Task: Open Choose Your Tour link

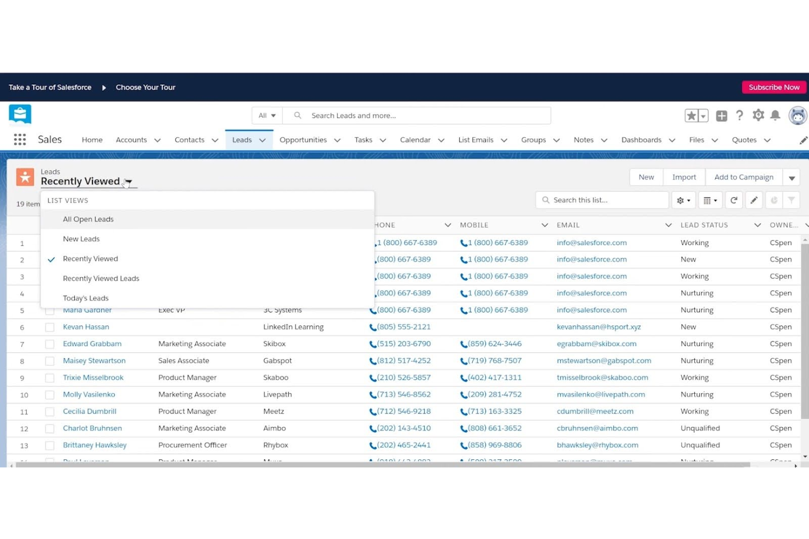Action: point(145,87)
